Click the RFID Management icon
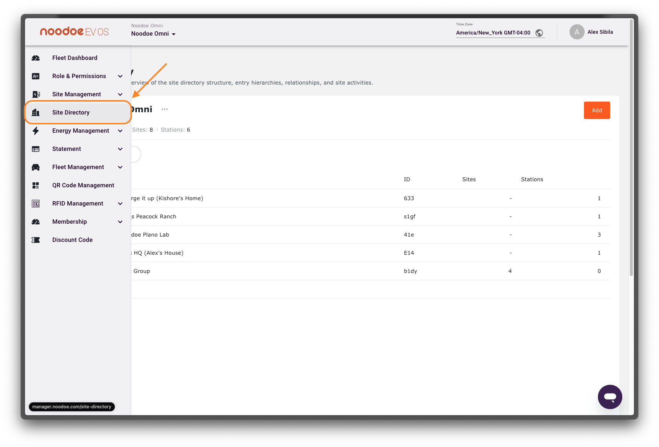The height and width of the screenshot is (447, 659). coord(36,204)
